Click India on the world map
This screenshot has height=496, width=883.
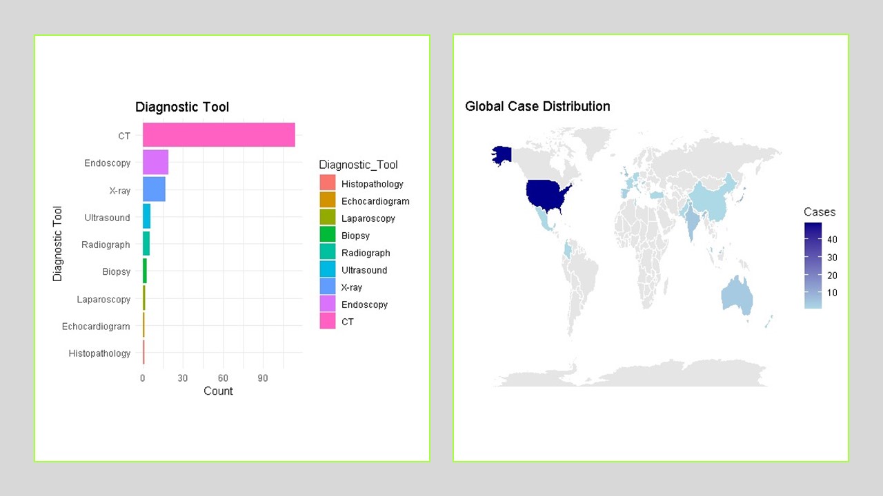pos(691,220)
